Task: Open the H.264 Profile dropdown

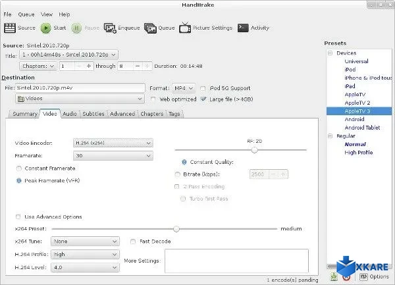Action: 85,255
